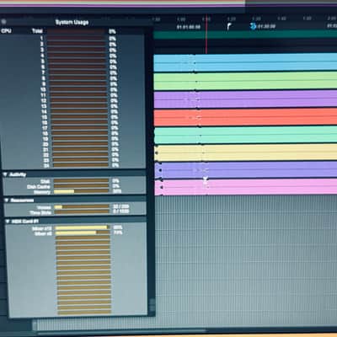
Task: Collapse the Activity section triangle
Action: click(5, 174)
